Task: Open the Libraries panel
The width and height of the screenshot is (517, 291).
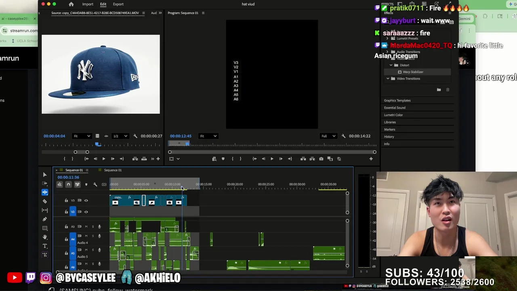Action: [x=390, y=122]
